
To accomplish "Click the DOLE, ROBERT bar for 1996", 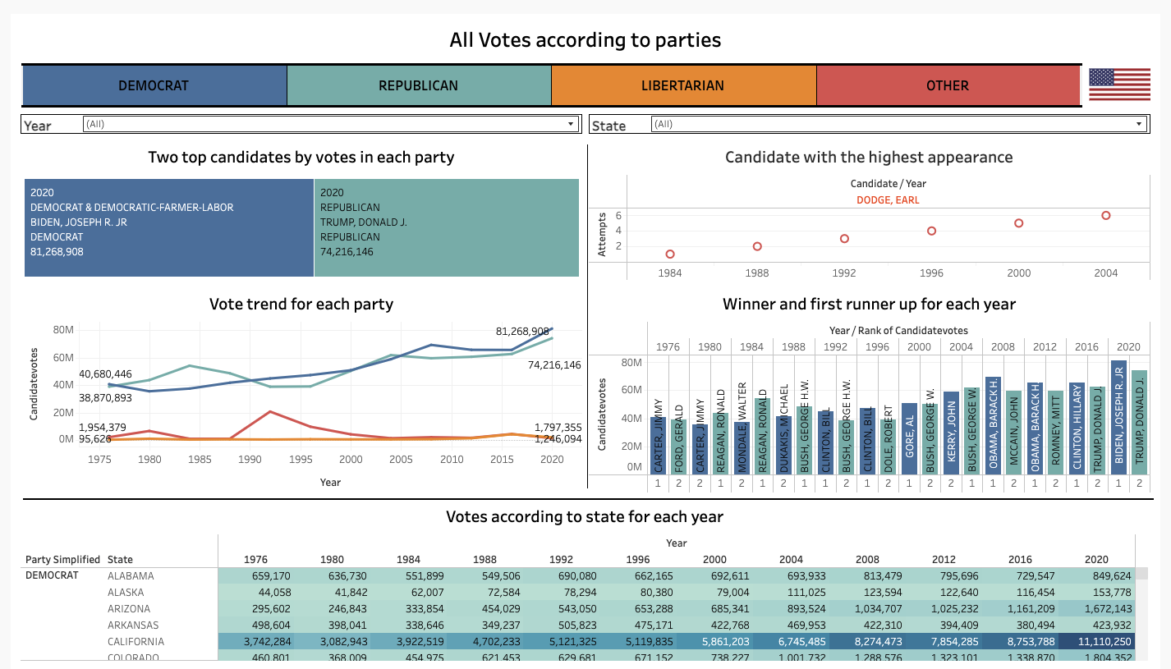I will [x=888, y=447].
